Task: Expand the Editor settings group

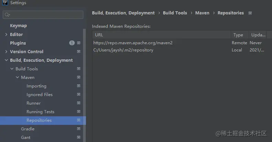Action: 6,34
